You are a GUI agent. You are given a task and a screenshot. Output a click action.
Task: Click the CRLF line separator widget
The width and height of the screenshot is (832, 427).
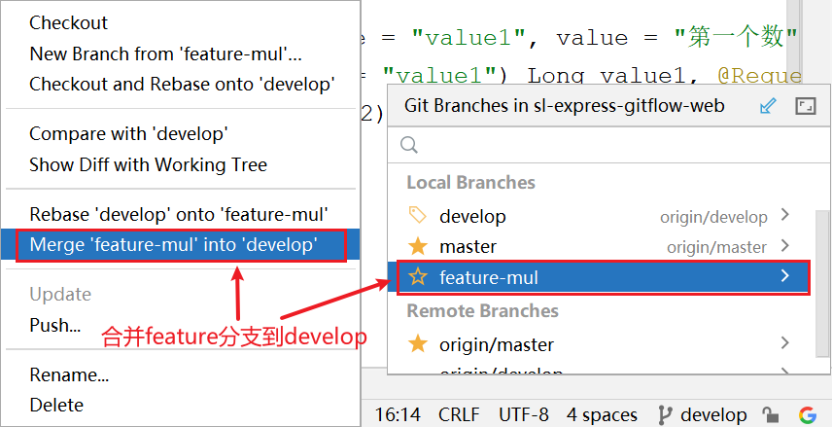point(459,414)
